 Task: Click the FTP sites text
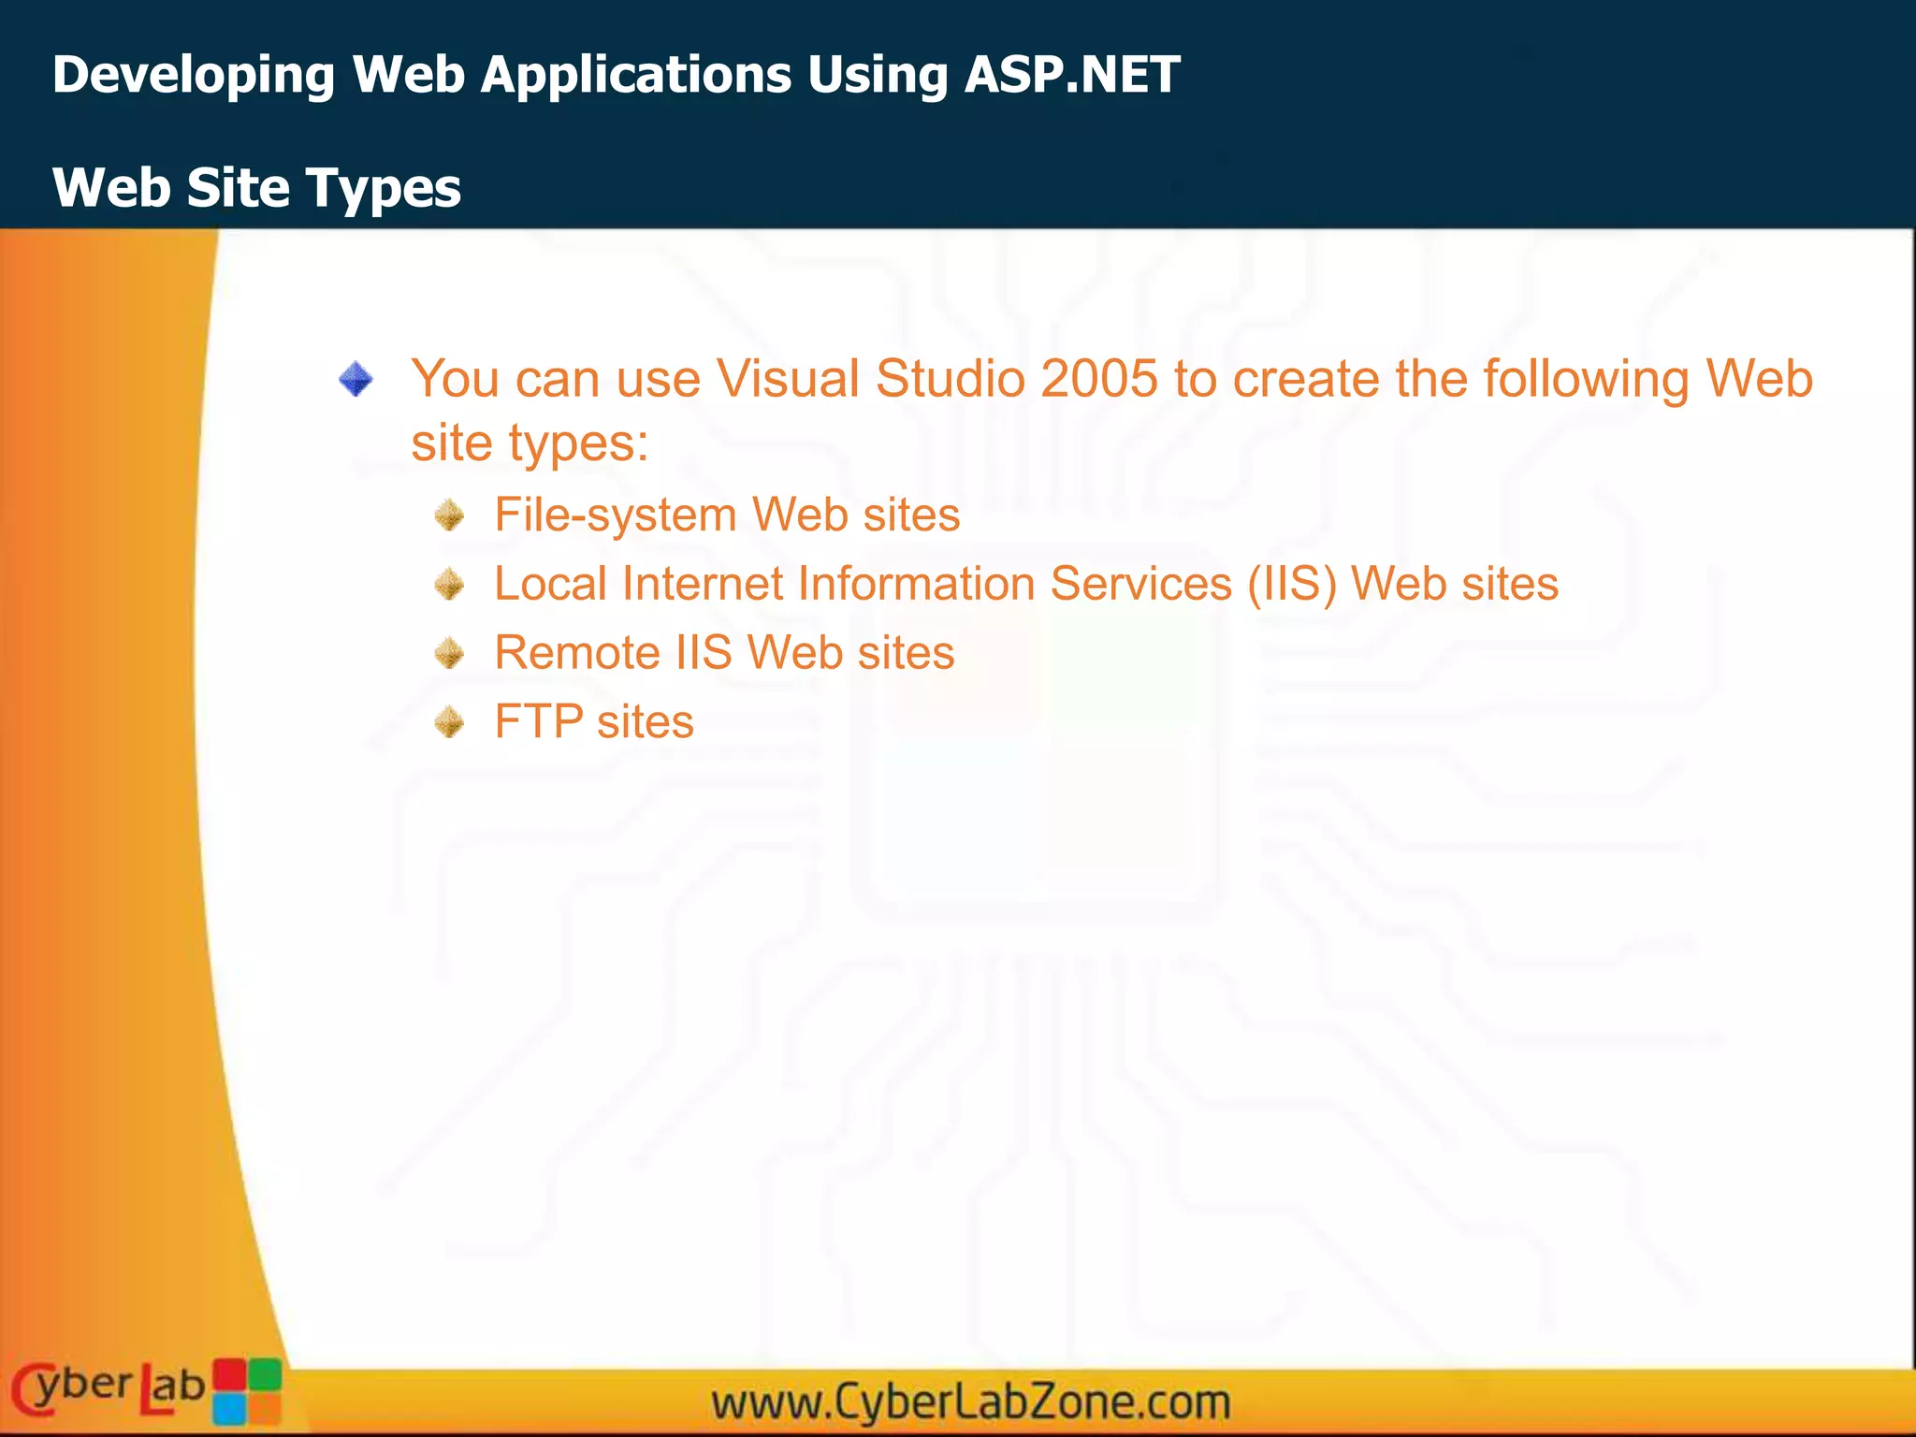tap(594, 722)
